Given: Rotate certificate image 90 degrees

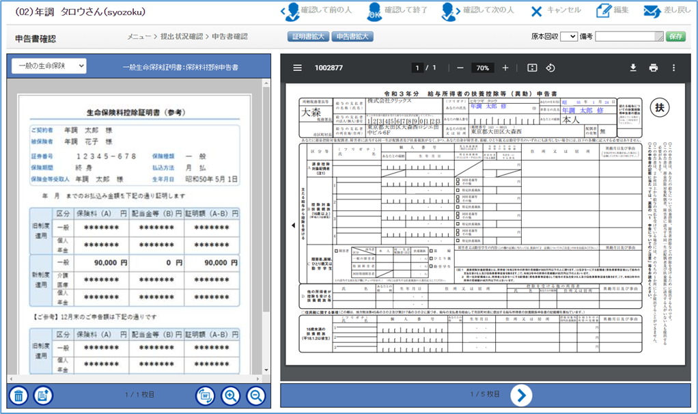Looking at the screenshot, I should click(205, 395).
